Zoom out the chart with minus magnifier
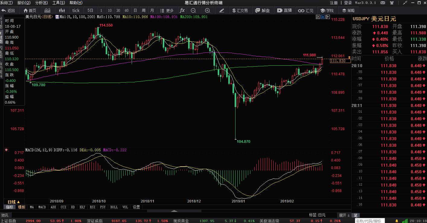 (x=193, y=10)
